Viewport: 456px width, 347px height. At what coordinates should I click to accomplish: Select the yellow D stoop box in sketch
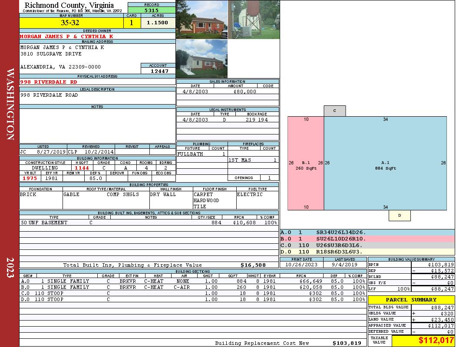pyautogui.click(x=400, y=216)
